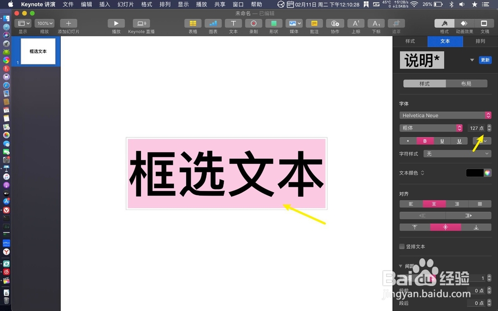
Task: Insert a chart using the 图表 icon
Action: [213, 23]
